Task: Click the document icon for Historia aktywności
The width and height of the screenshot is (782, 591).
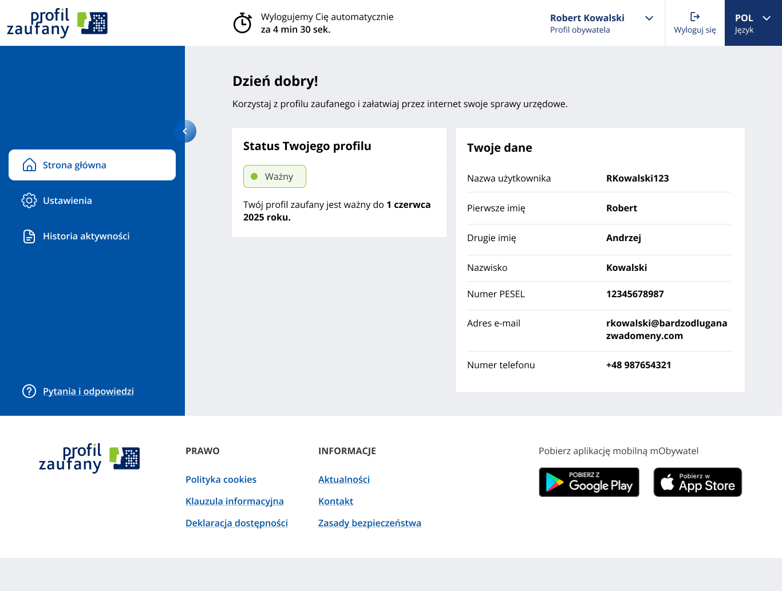Action: [29, 236]
